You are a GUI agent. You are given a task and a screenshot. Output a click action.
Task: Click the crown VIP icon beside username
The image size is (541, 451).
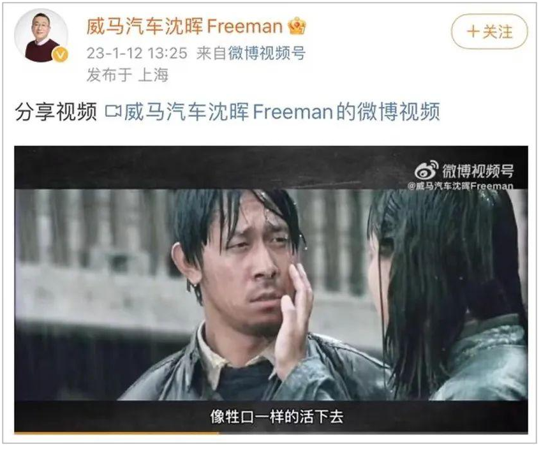click(x=297, y=26)
